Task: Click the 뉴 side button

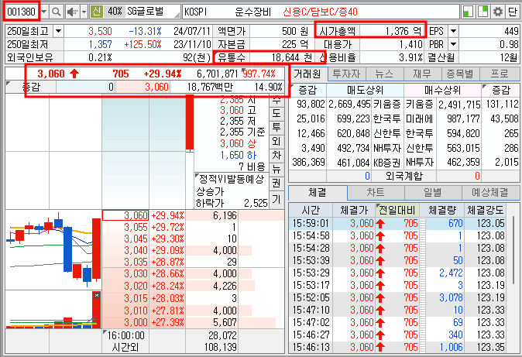Action: point(276,169)
